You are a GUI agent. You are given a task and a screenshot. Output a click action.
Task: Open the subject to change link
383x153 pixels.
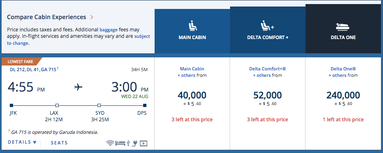pyautogui.click(x=78, y=40)
